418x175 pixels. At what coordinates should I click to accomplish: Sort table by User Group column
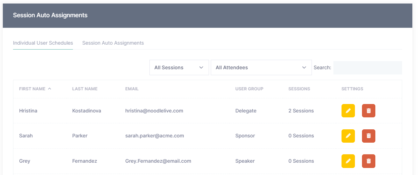tap(249, 89)
